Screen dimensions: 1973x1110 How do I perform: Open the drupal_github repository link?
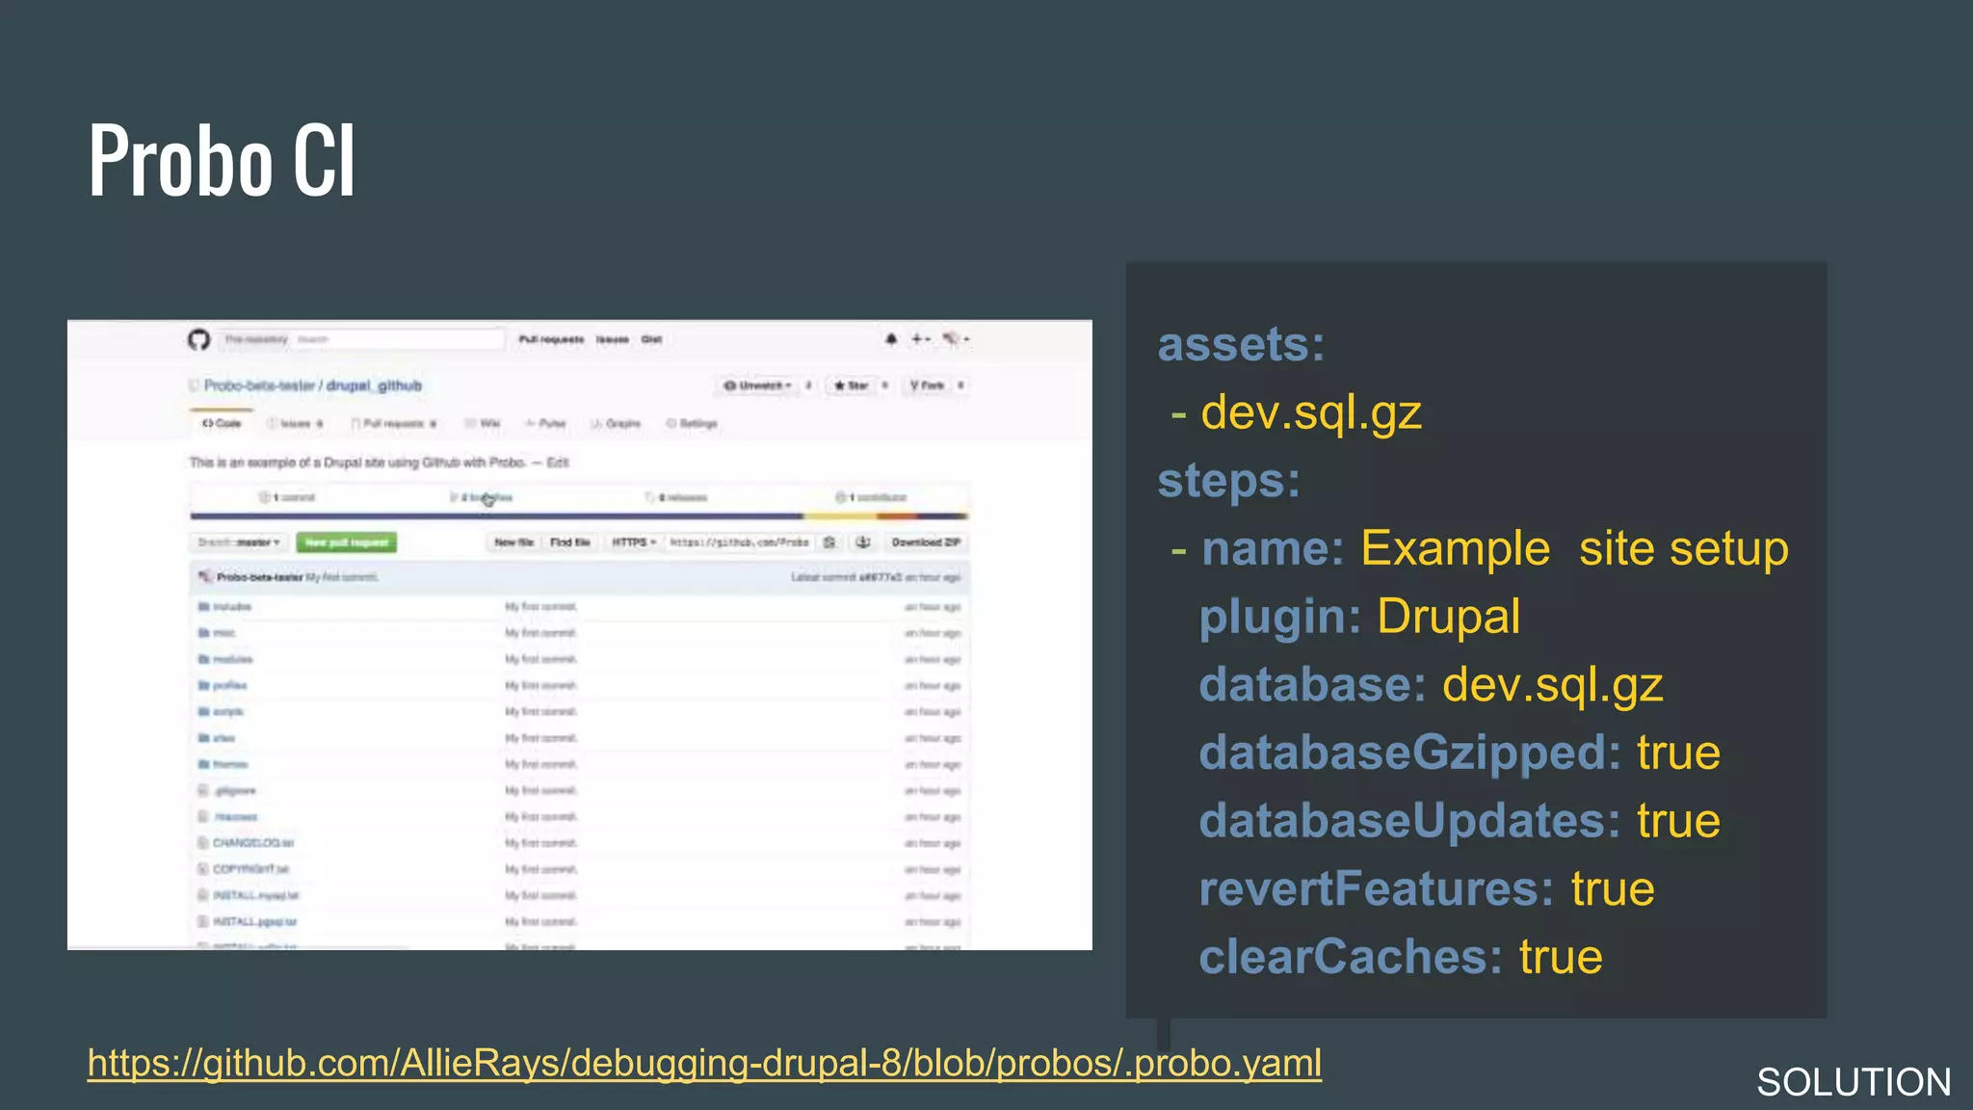(x=374, y=385)
